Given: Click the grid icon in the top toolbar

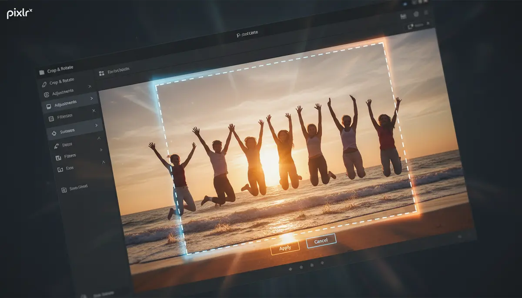Looking at the screenshot, I should pyautogui.click(x=102, y=73).
